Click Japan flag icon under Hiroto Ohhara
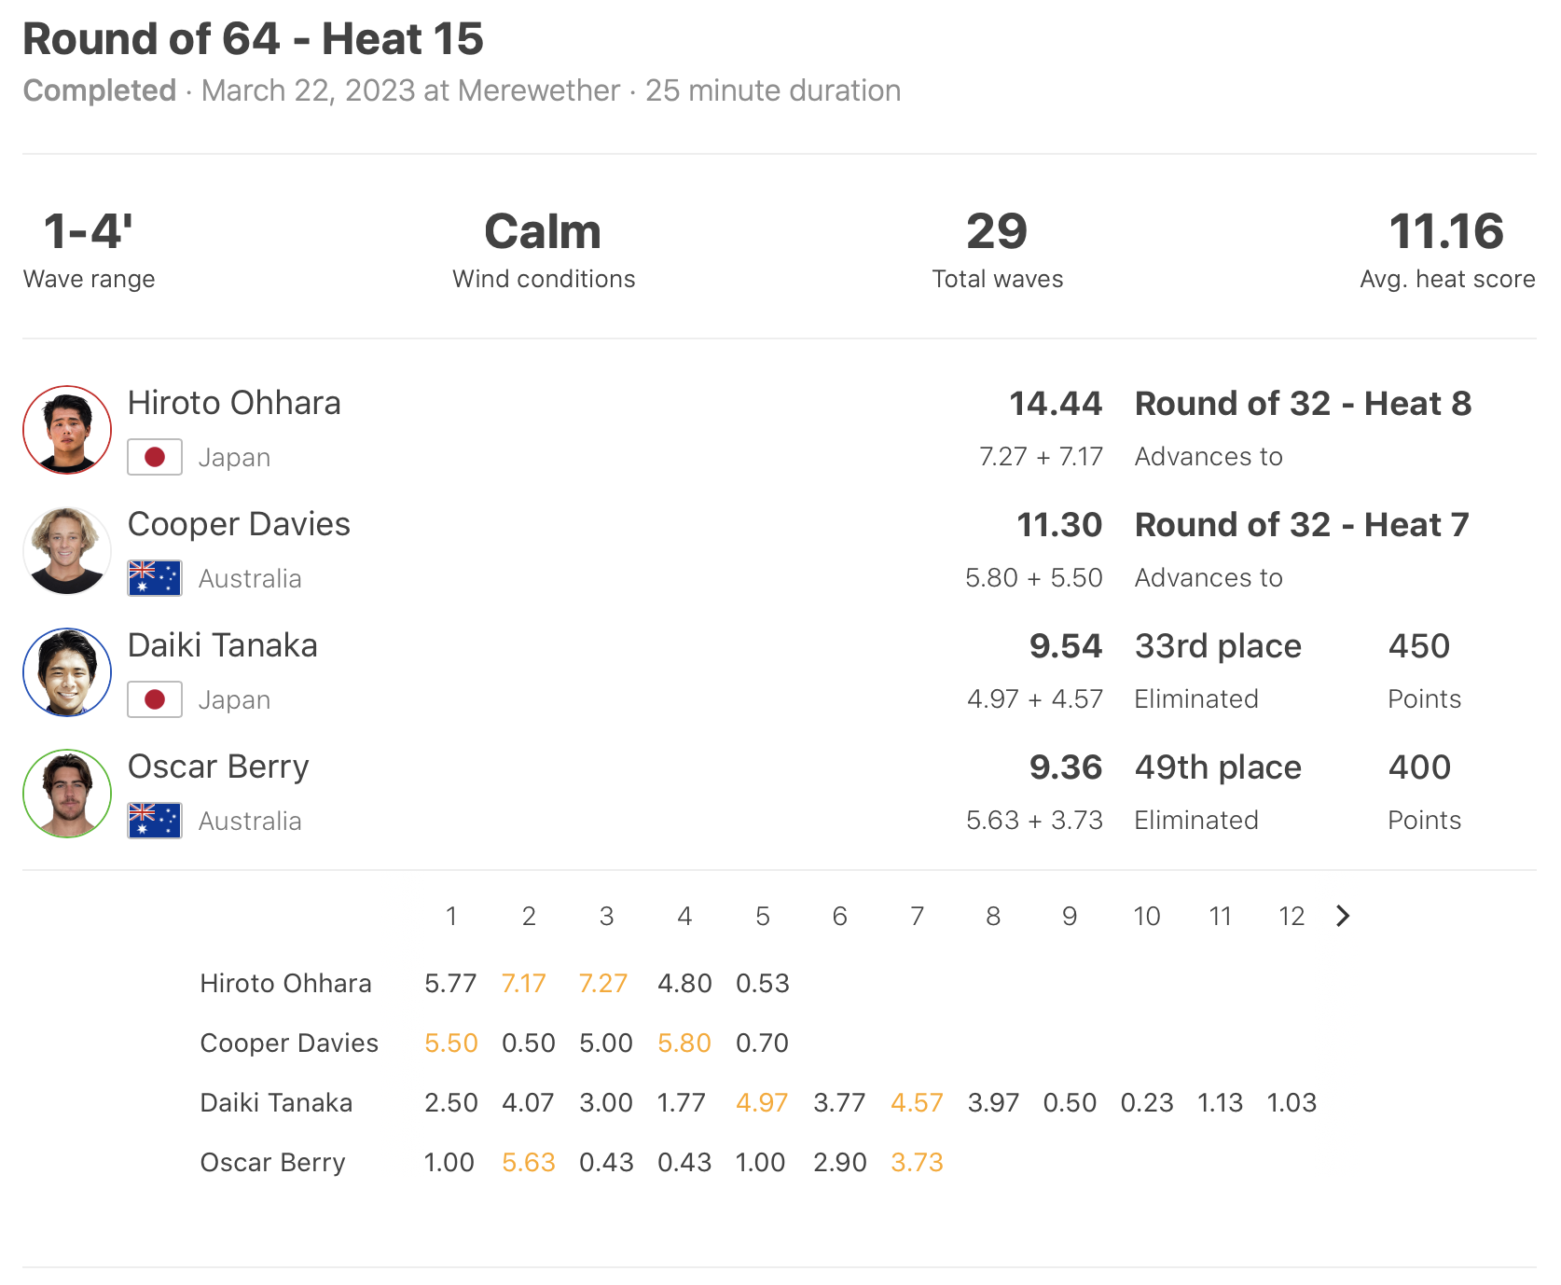This screenshot has width=1561, height=1285. [155, 457]
